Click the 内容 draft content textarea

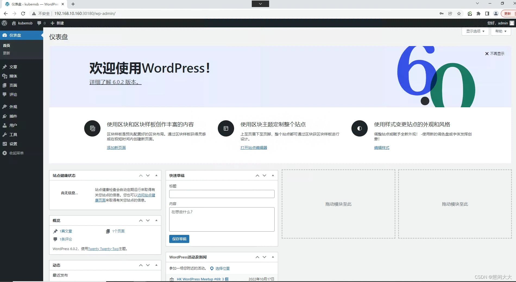click(222, 219)
